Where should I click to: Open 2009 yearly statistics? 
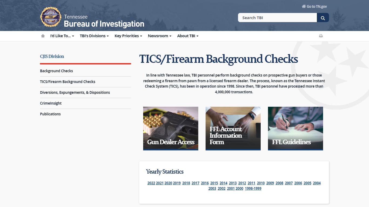pyautogui.click(x=270, y=183)
